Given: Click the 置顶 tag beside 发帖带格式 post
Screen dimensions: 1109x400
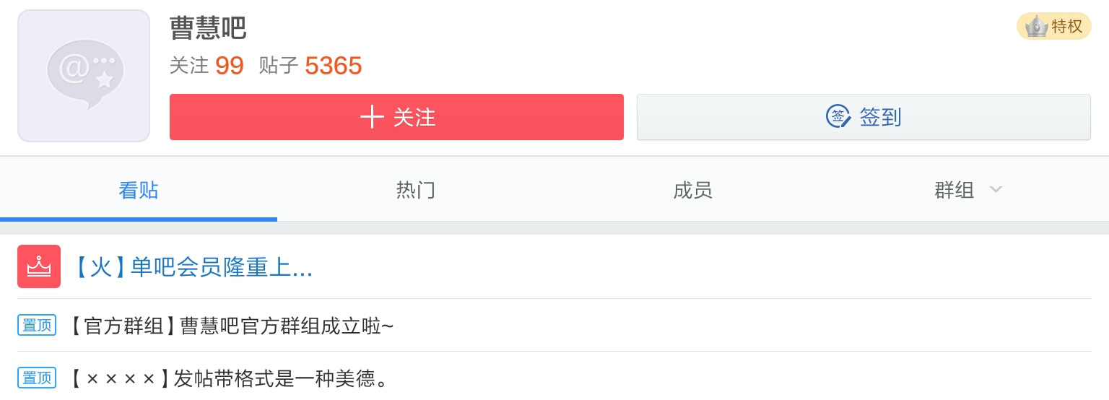Looking at the screenshot, I should pyautogui.click(x=37, y=378).
